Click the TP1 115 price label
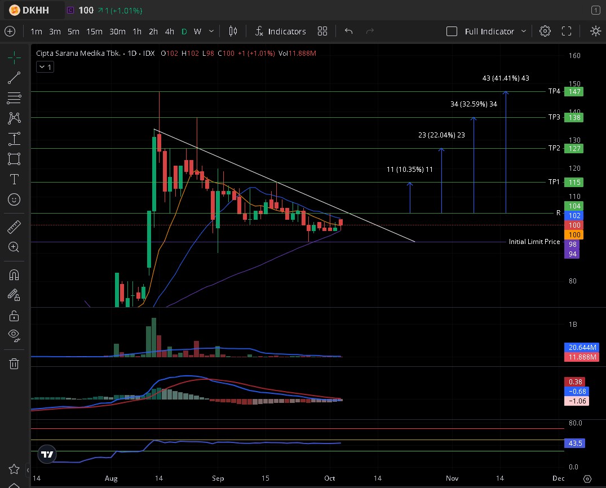The height and width of the screenshot is (488, 606). (x=573, y=182)
